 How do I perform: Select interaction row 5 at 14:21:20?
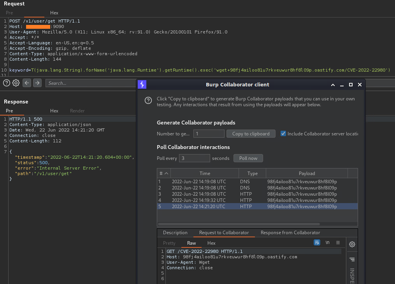257,207
